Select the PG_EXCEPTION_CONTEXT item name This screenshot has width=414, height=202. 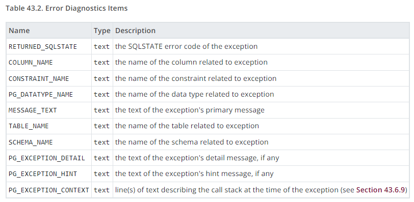(49, 190)
